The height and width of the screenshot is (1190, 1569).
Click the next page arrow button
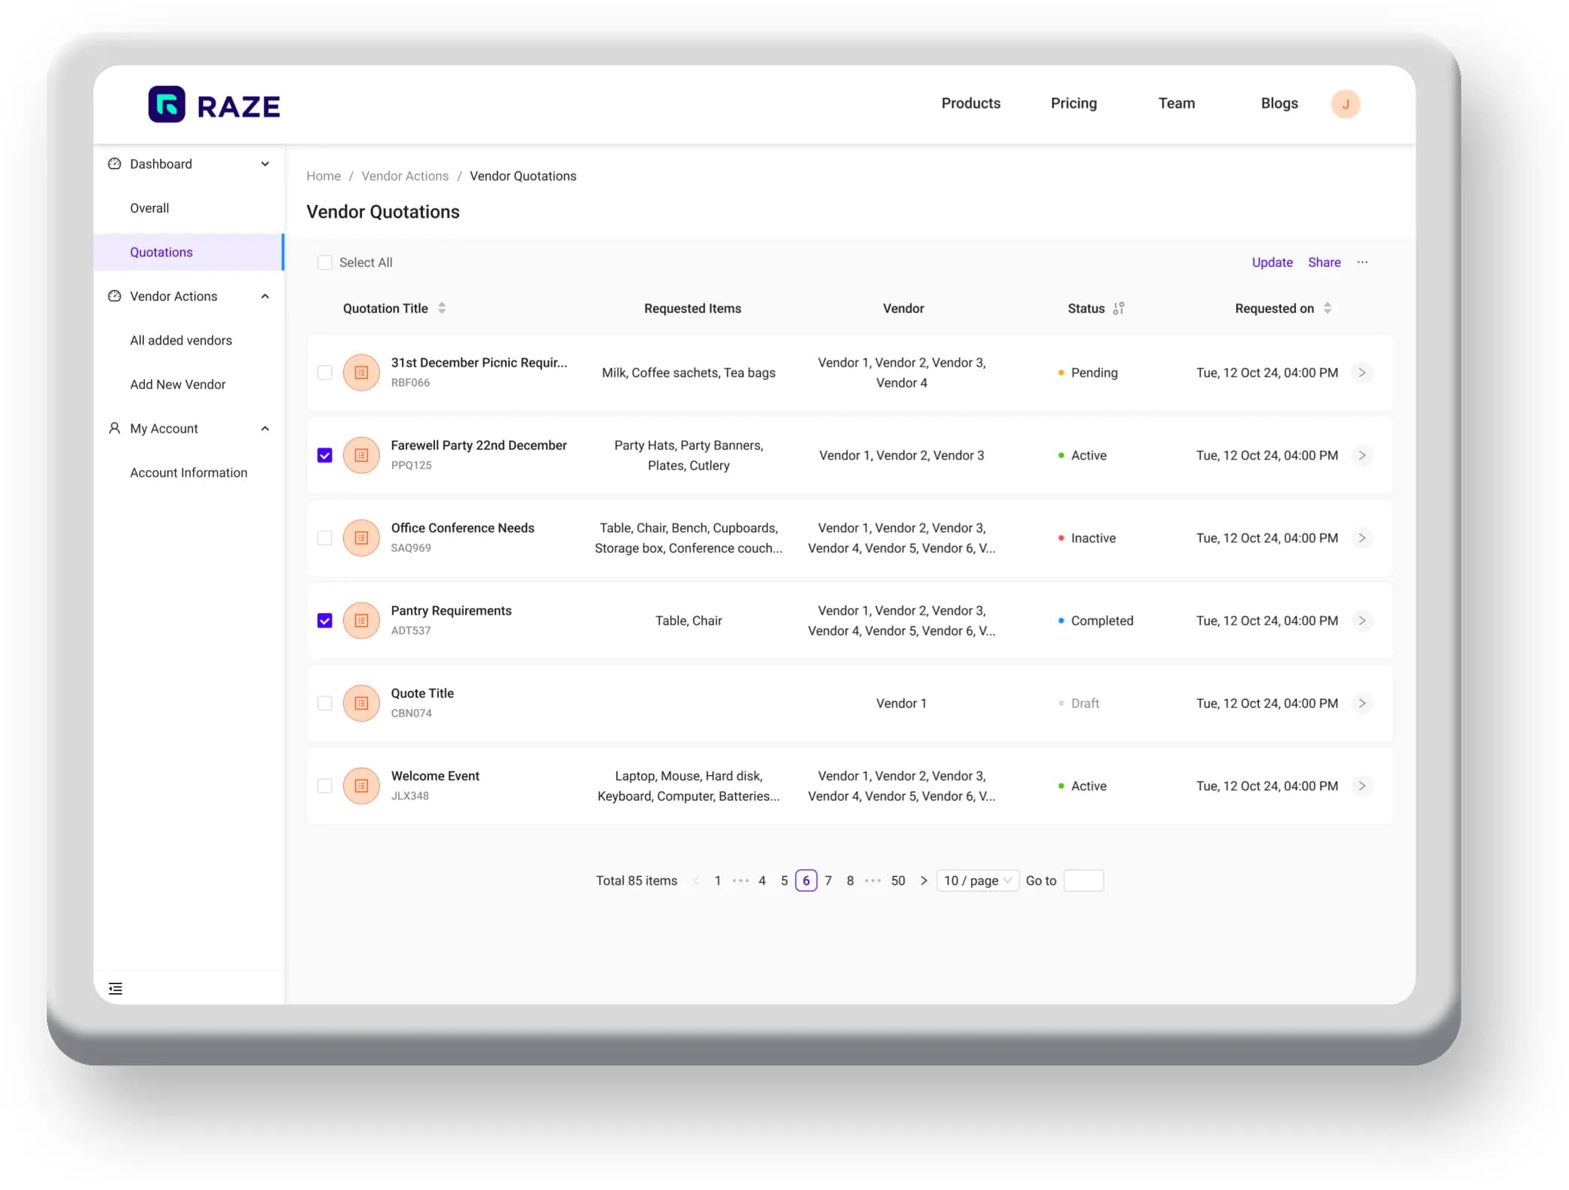(924, 880)
